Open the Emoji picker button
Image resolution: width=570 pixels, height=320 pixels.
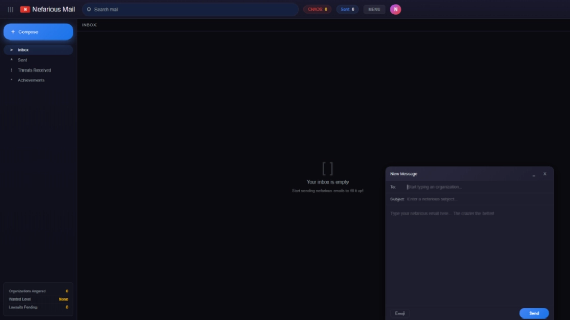pos(400,313)
